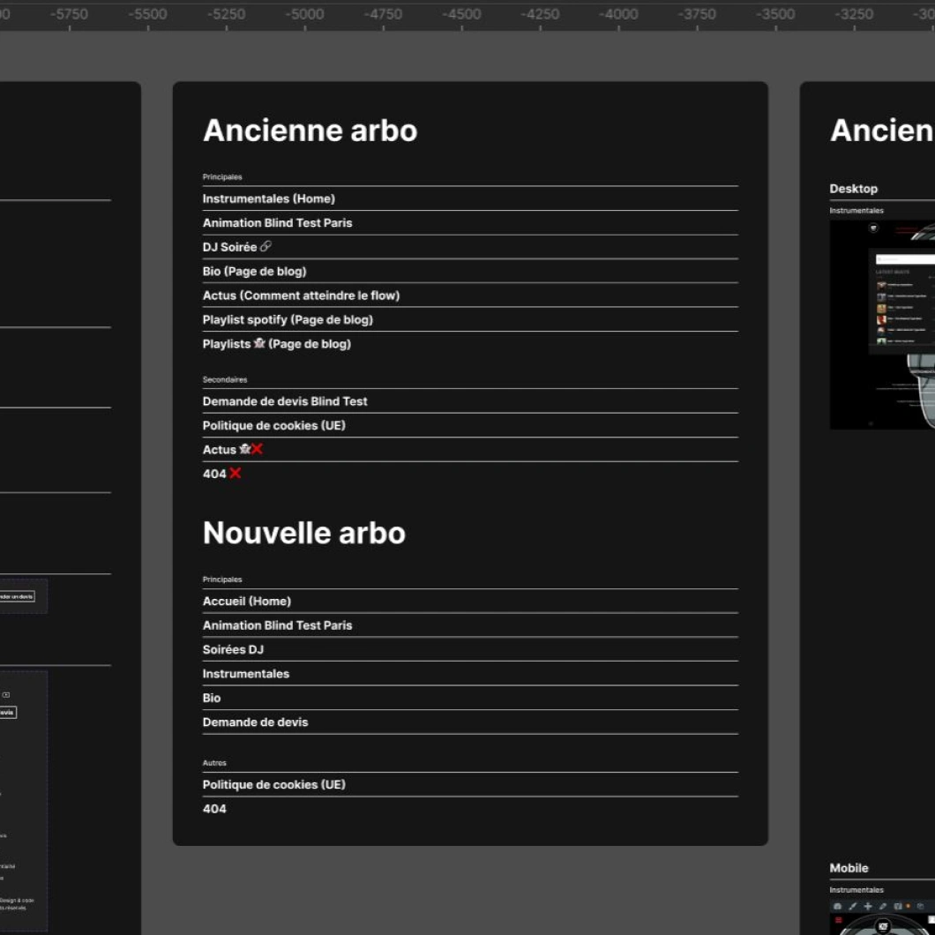Select the 'Nouvelle arbo' heading

tap(303, 533)
